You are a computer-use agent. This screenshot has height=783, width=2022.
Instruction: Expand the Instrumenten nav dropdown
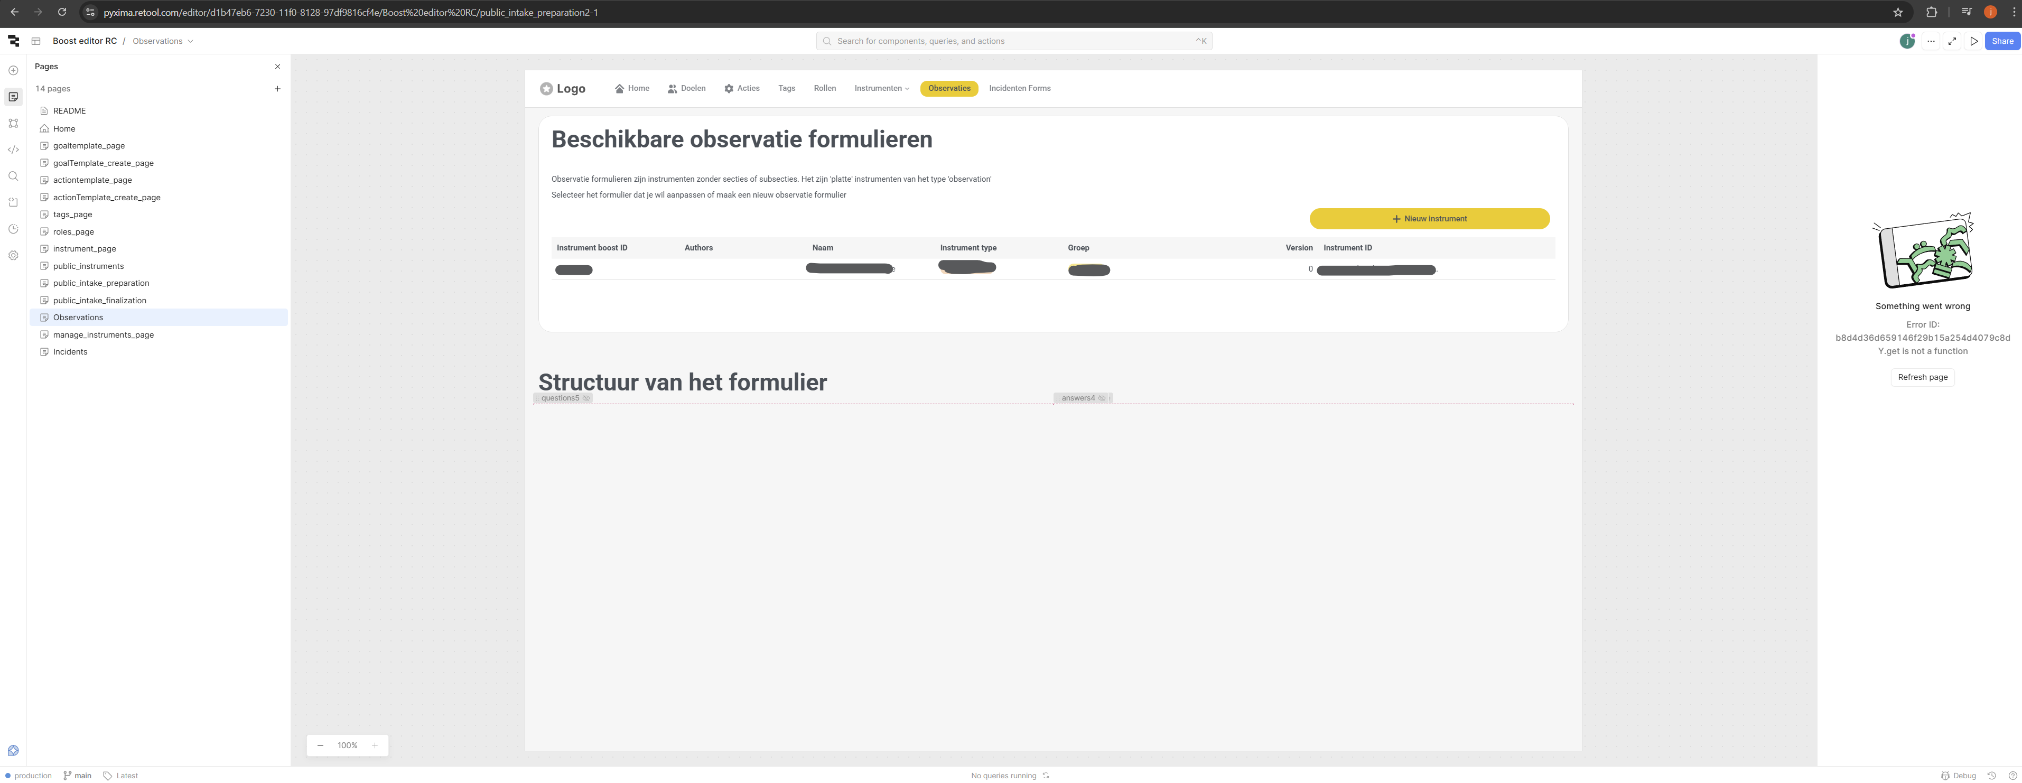(x=881, y=89)
